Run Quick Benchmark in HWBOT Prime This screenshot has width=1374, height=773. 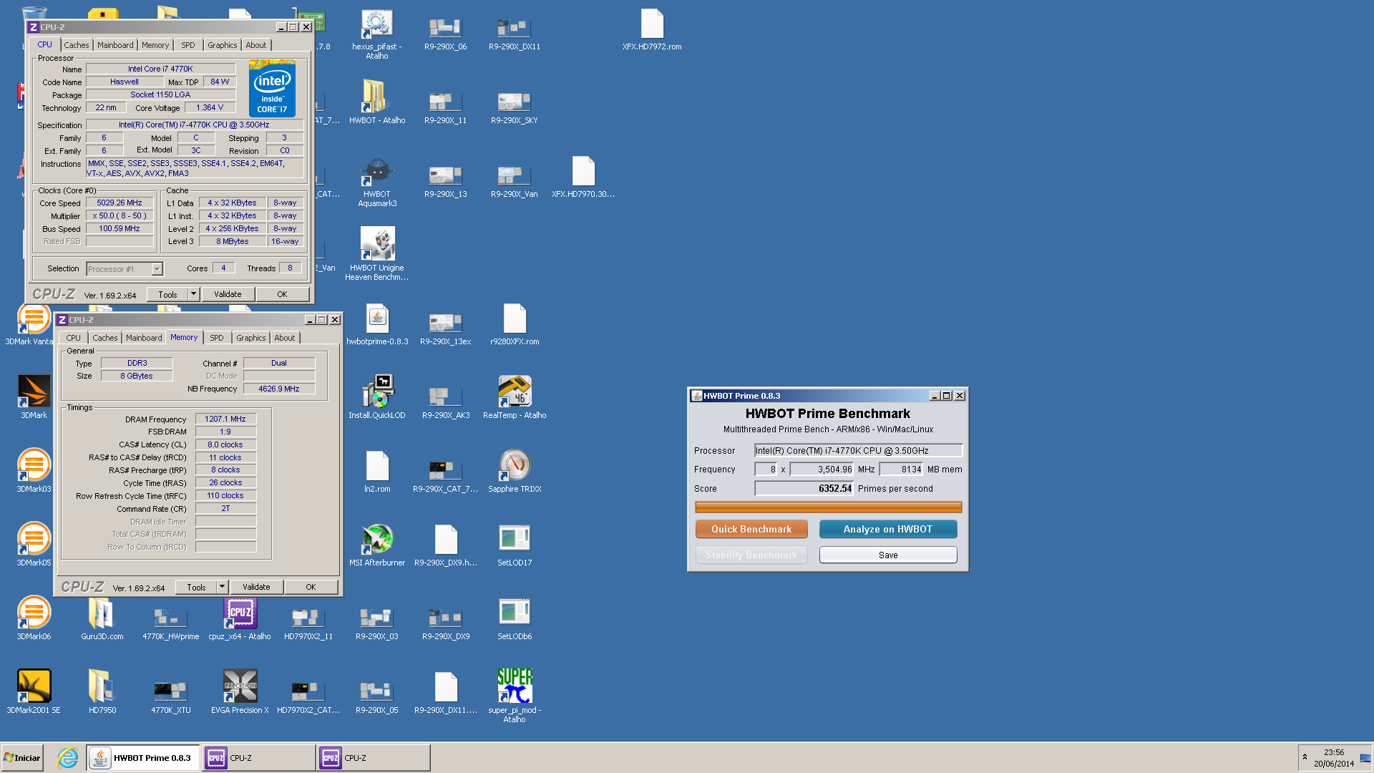751,529
